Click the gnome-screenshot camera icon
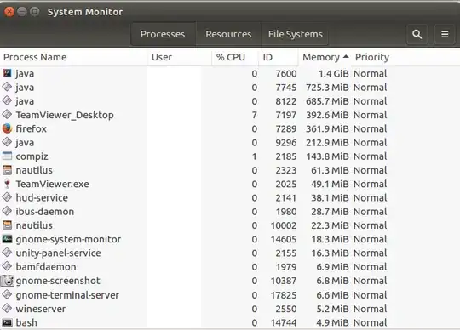 coord(8,281)
